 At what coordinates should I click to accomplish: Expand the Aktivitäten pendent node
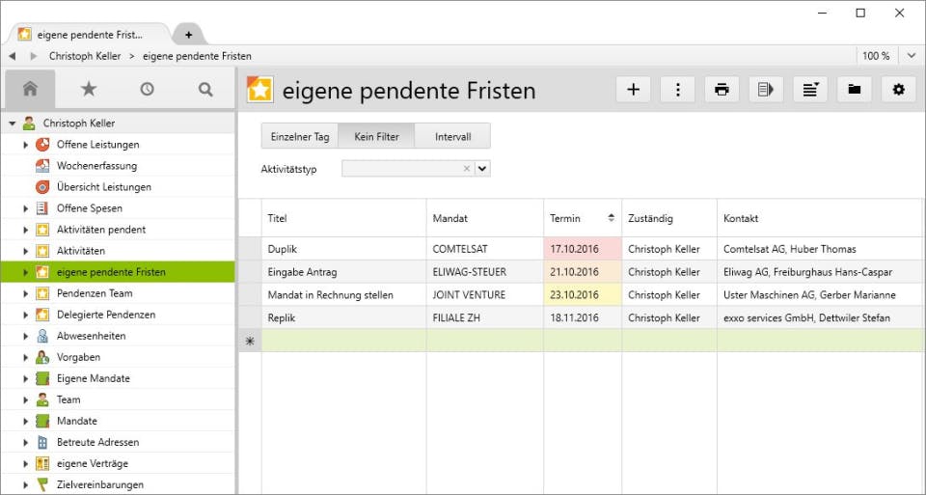coord(25,230)
